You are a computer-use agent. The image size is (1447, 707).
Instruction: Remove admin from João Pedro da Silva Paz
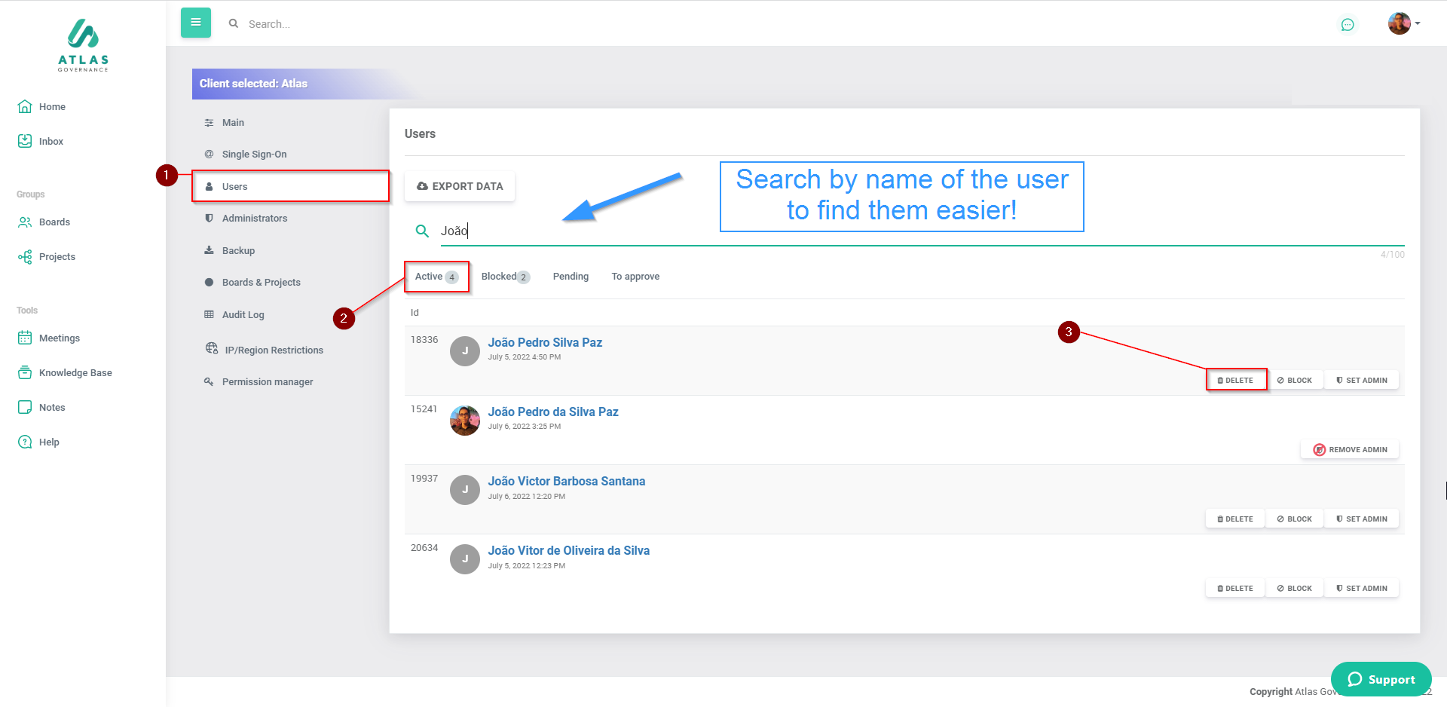point(1350,450)
